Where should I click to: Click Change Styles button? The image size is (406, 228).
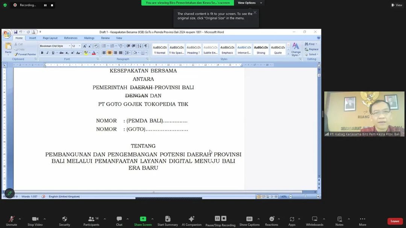(296, 49)
